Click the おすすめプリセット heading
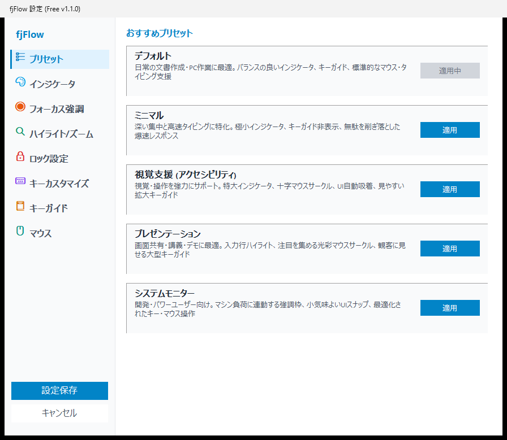Screen dimensions: 507x440 click(160, 33)
